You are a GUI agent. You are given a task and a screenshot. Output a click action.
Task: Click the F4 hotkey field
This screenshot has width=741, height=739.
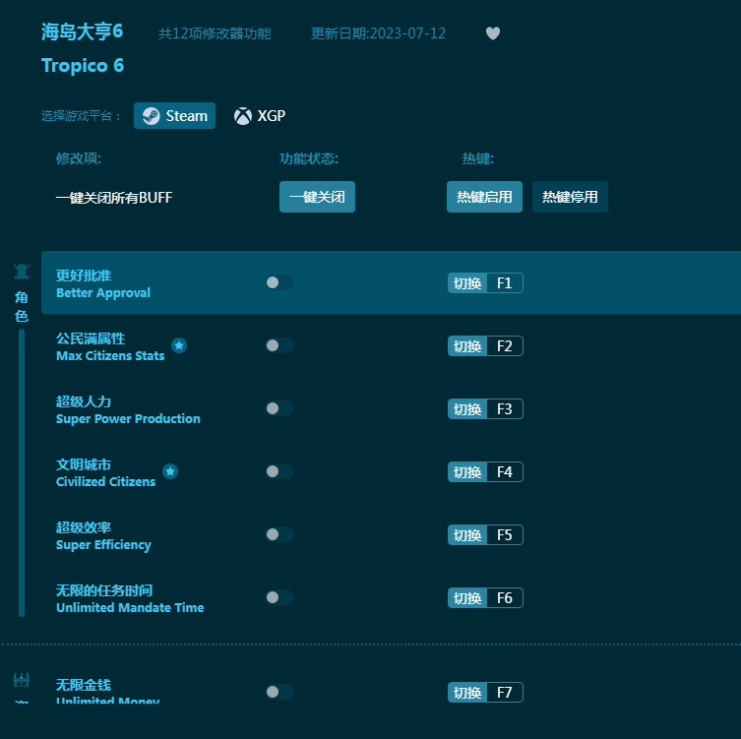click(x=505, y=471)
